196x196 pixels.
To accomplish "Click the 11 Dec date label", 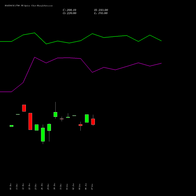I will coord(17,186).
